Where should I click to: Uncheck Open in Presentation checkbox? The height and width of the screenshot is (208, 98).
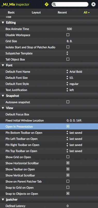tap(68, 126)
